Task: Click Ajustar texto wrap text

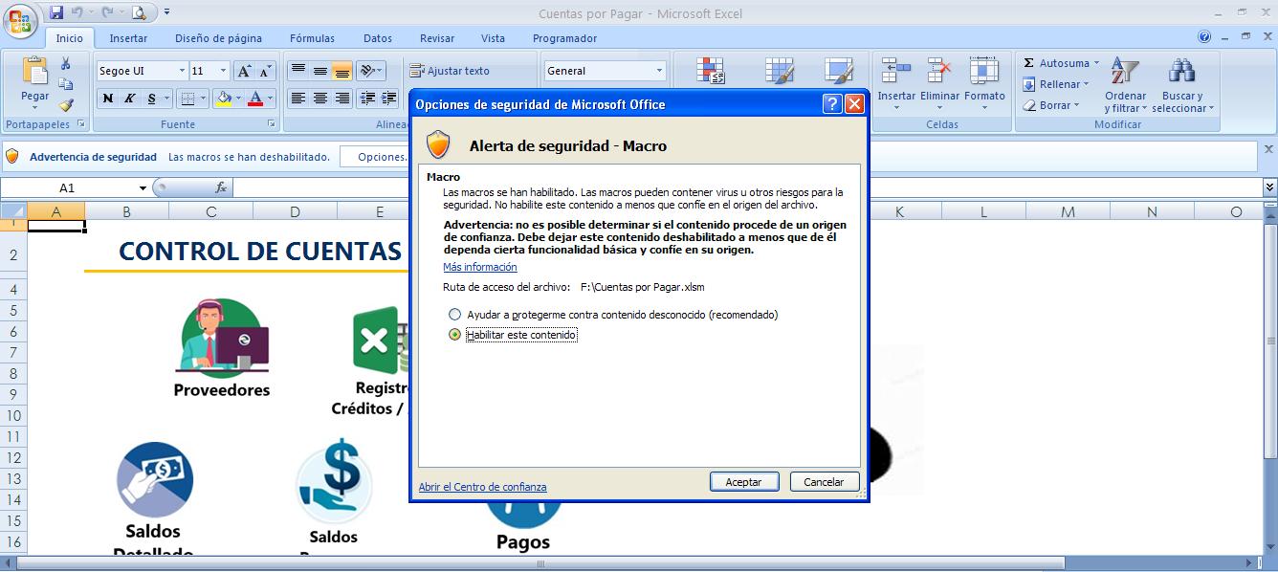Action: [x=450, y=71]
